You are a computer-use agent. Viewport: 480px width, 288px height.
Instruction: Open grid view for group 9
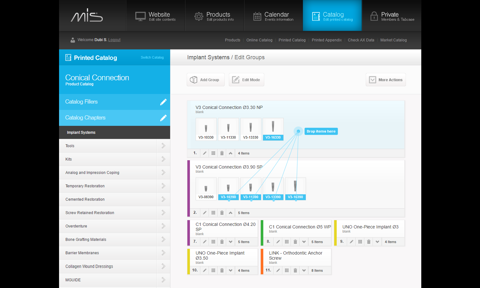click(360, 242)
